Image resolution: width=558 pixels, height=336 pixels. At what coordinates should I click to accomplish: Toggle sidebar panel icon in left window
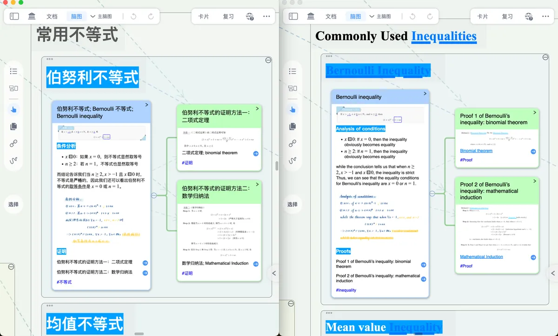[14, 16]
